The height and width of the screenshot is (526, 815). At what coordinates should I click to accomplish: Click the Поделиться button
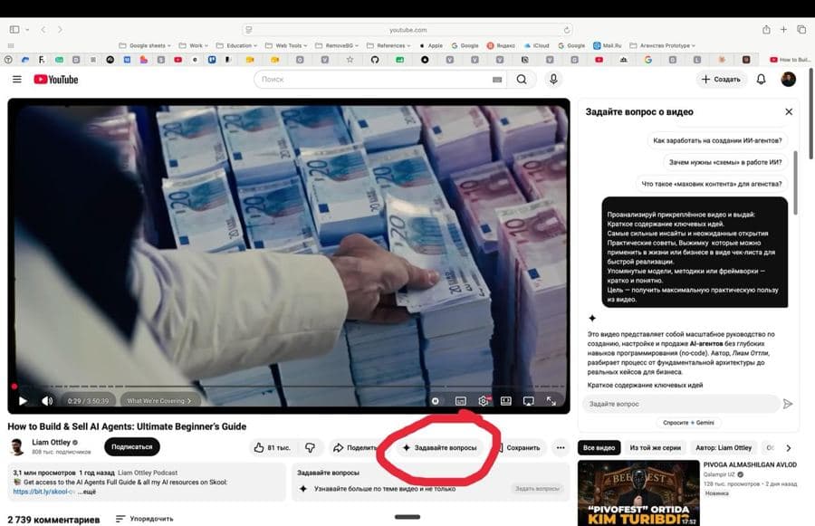click(356, 447)
